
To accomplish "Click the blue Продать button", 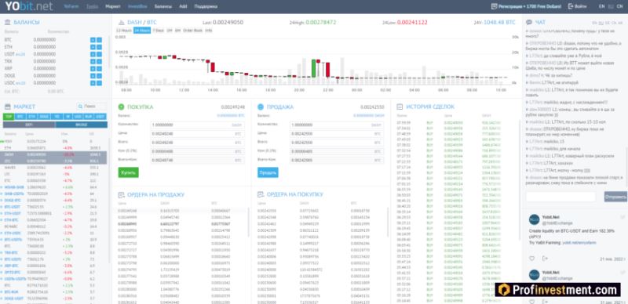I will click(x=268, y=172).
